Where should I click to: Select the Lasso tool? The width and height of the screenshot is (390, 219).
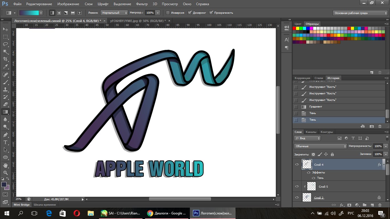pyautogui.click(x=5, y=44)
